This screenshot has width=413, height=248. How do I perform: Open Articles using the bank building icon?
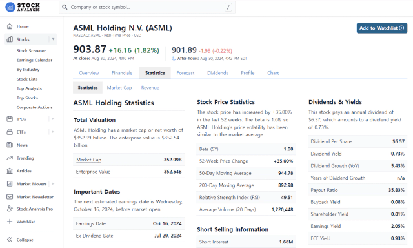[10, 171]
